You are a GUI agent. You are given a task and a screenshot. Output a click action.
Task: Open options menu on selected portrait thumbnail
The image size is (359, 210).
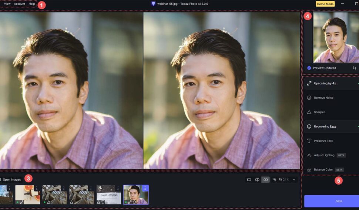coord(145,188)
